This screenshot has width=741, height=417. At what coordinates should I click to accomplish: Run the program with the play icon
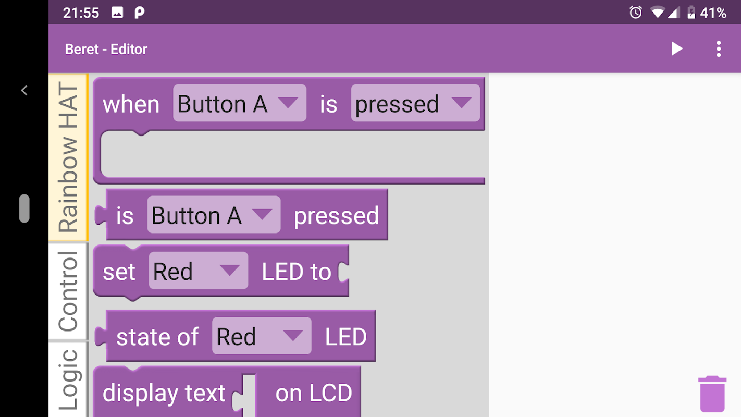click(676, 49)
